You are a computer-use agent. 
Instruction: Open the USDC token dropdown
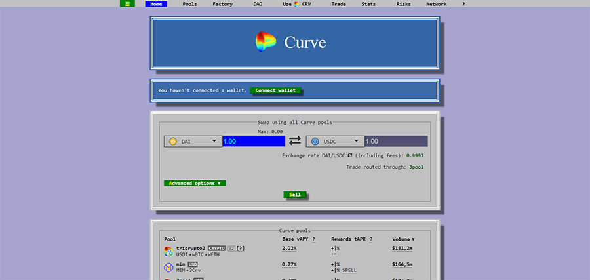[335, 142]
